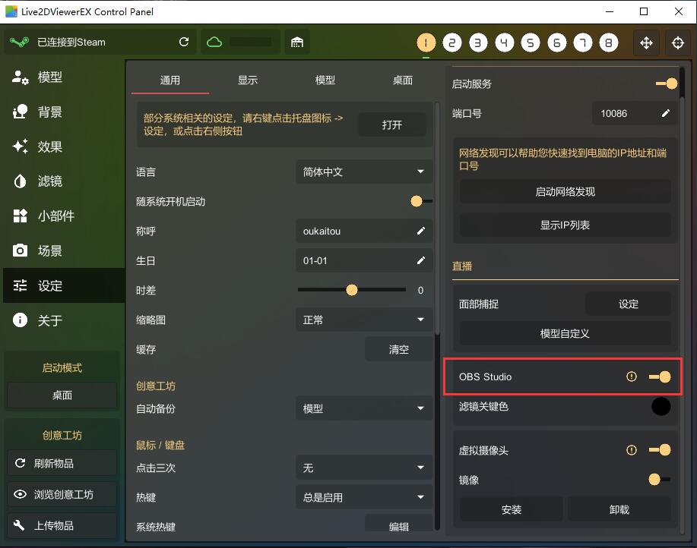The width and height of the screenshot is (697, 548).
Task: Click the 模型自定义 button
Action: point(565,334)
